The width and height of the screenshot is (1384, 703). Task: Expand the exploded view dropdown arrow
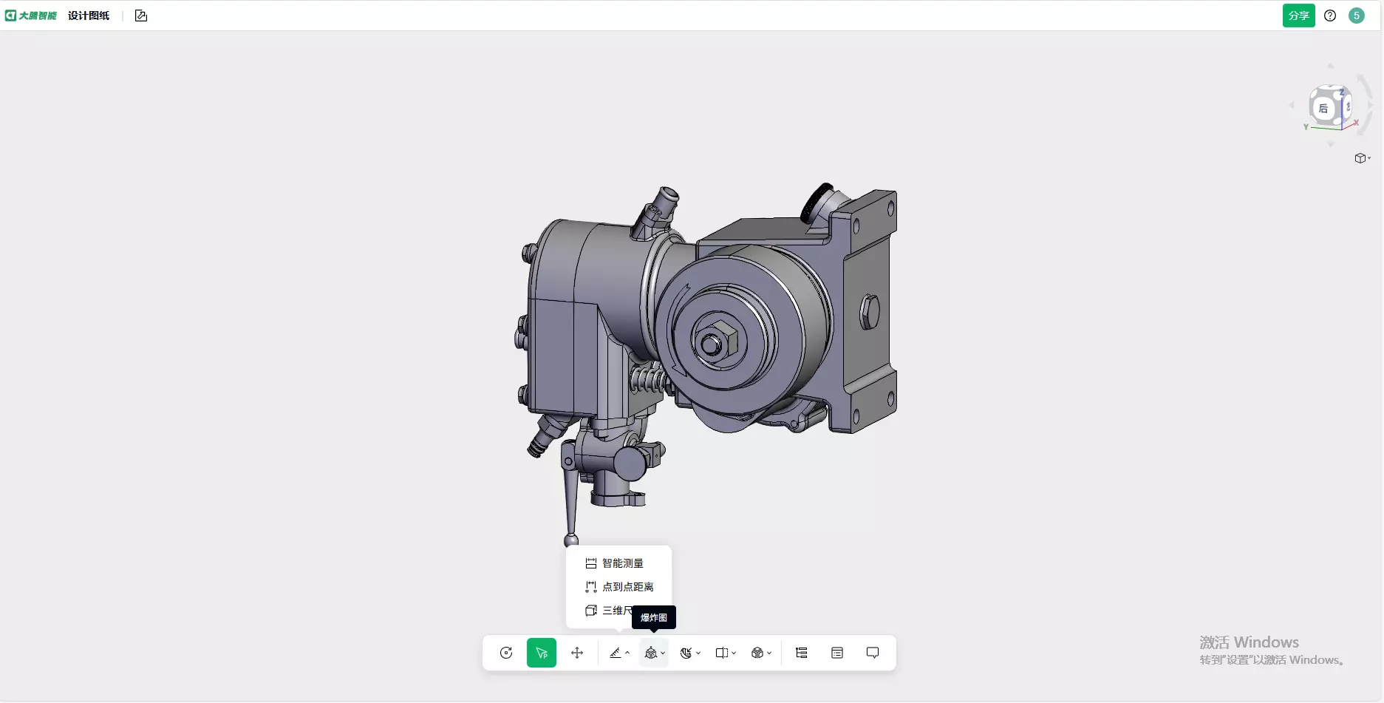662,654
